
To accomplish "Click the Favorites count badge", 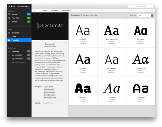I will 29,51.
